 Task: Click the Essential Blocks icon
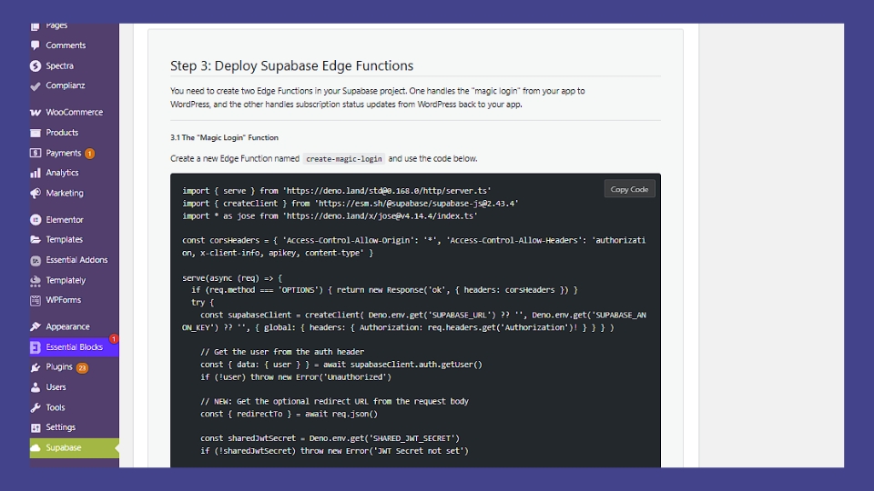(36, 347)
